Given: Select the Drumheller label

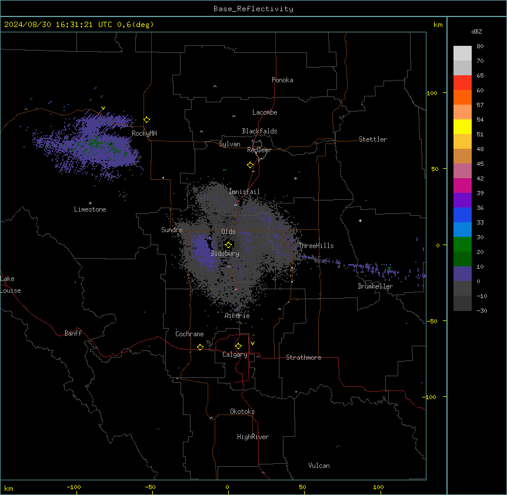Looking at the screenshot, I should (375, 286).
